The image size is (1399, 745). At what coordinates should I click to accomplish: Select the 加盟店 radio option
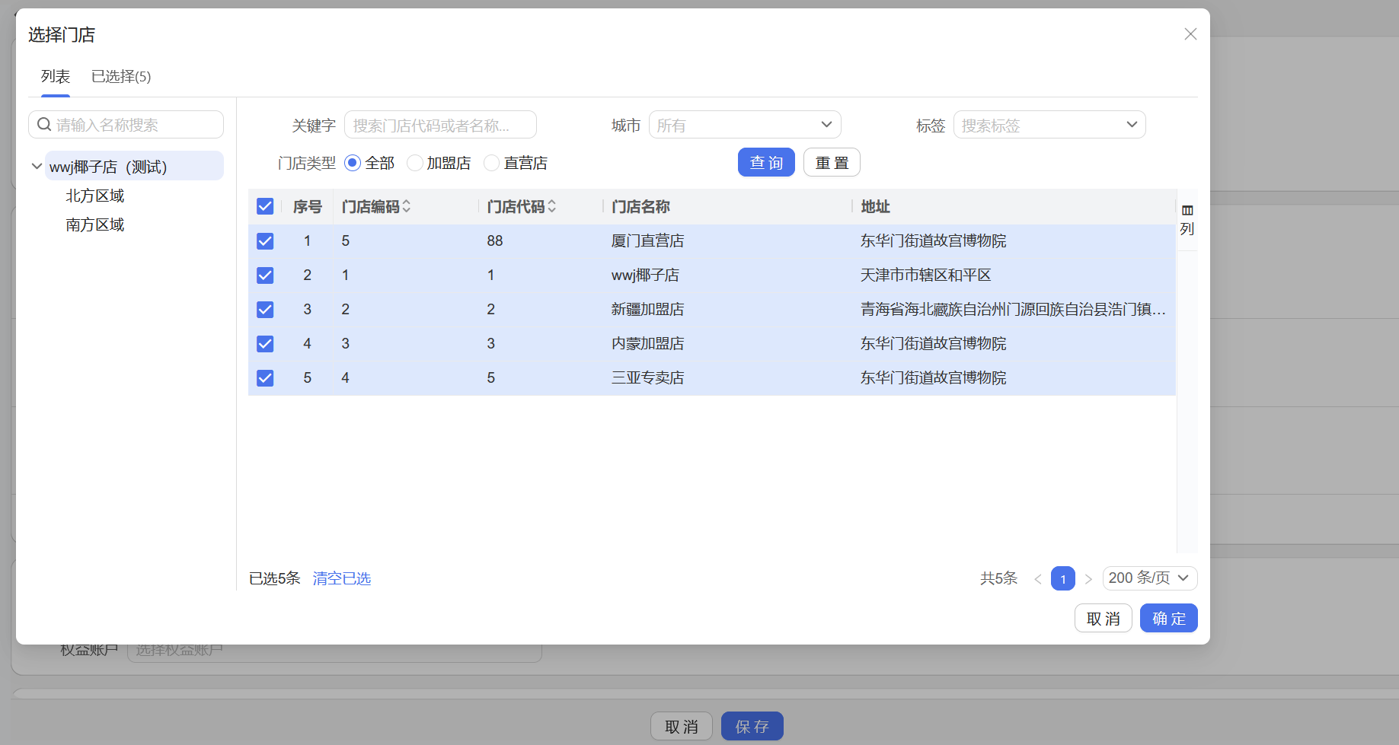point(415,163)
